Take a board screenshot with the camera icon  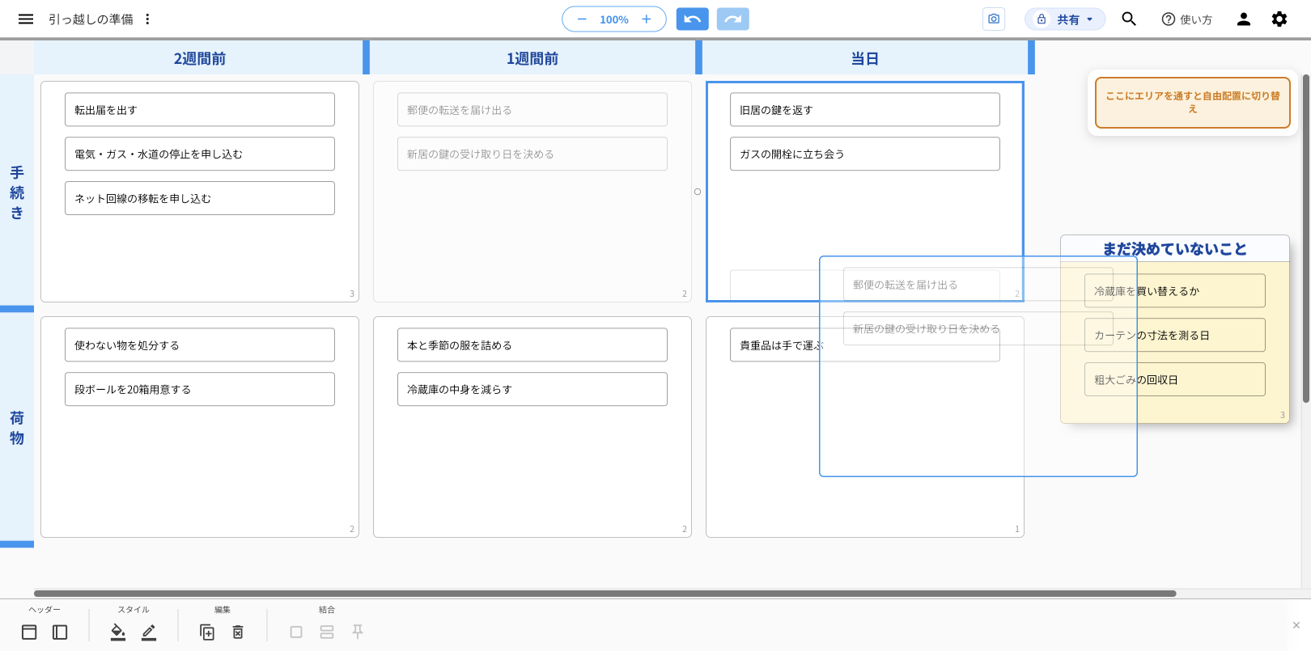pos(994,19)
